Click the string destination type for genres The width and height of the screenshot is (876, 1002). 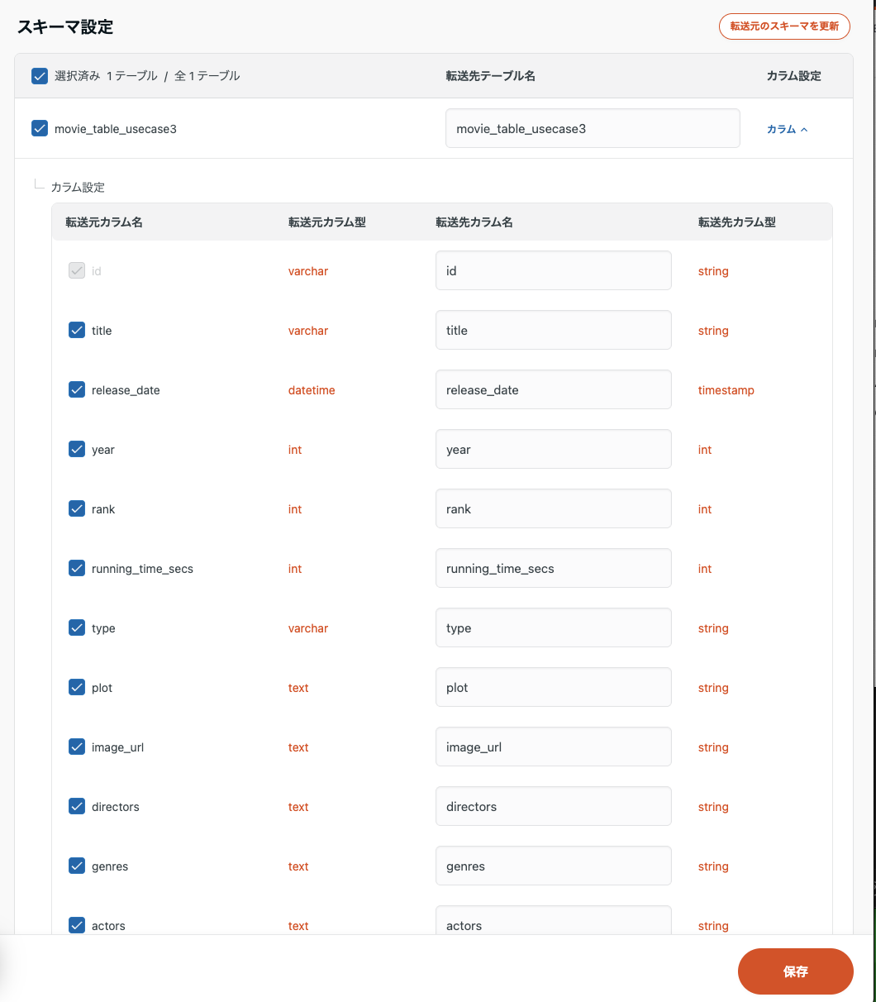point(713,866)
